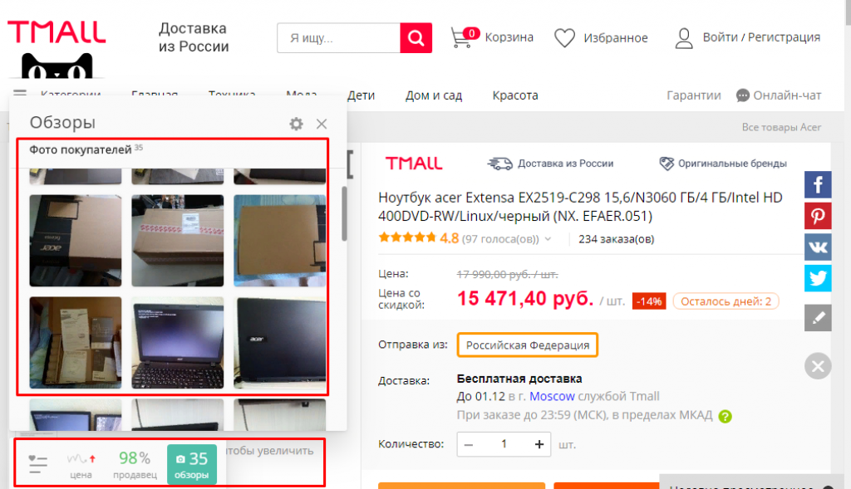Share product on Pinterest
This screenshot has width=851, height=489.
[x=817, y=216]
